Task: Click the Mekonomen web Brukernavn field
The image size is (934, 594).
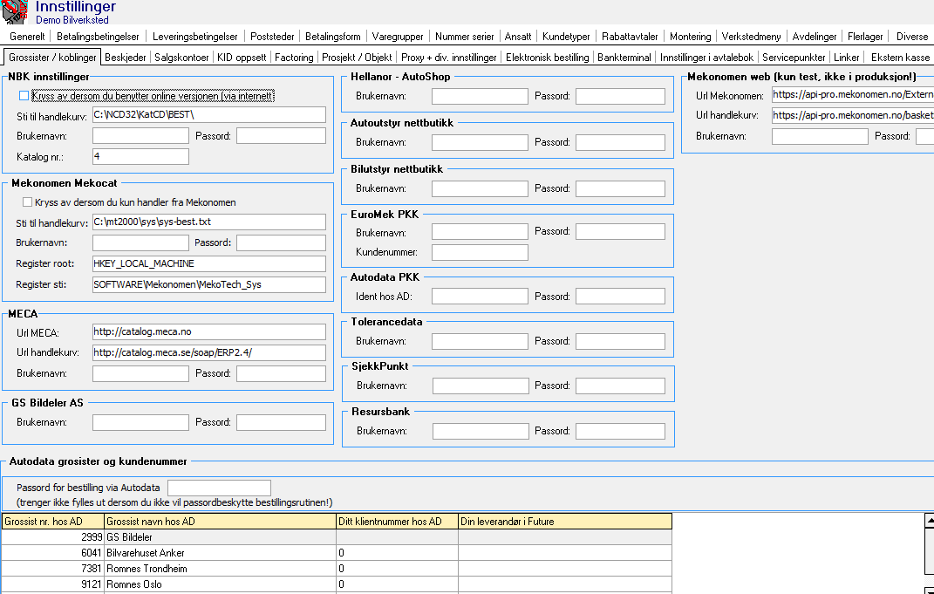Action: coord(820,136)
